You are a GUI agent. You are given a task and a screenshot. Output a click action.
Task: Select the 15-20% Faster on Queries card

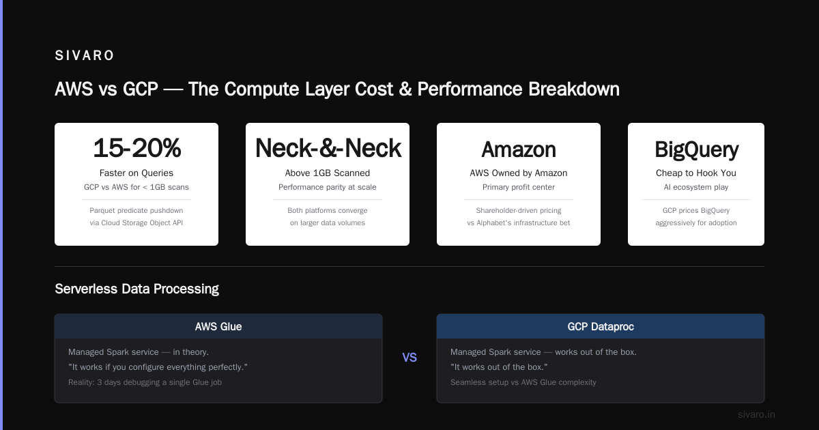pyautogui.click(x=136, y=184)
